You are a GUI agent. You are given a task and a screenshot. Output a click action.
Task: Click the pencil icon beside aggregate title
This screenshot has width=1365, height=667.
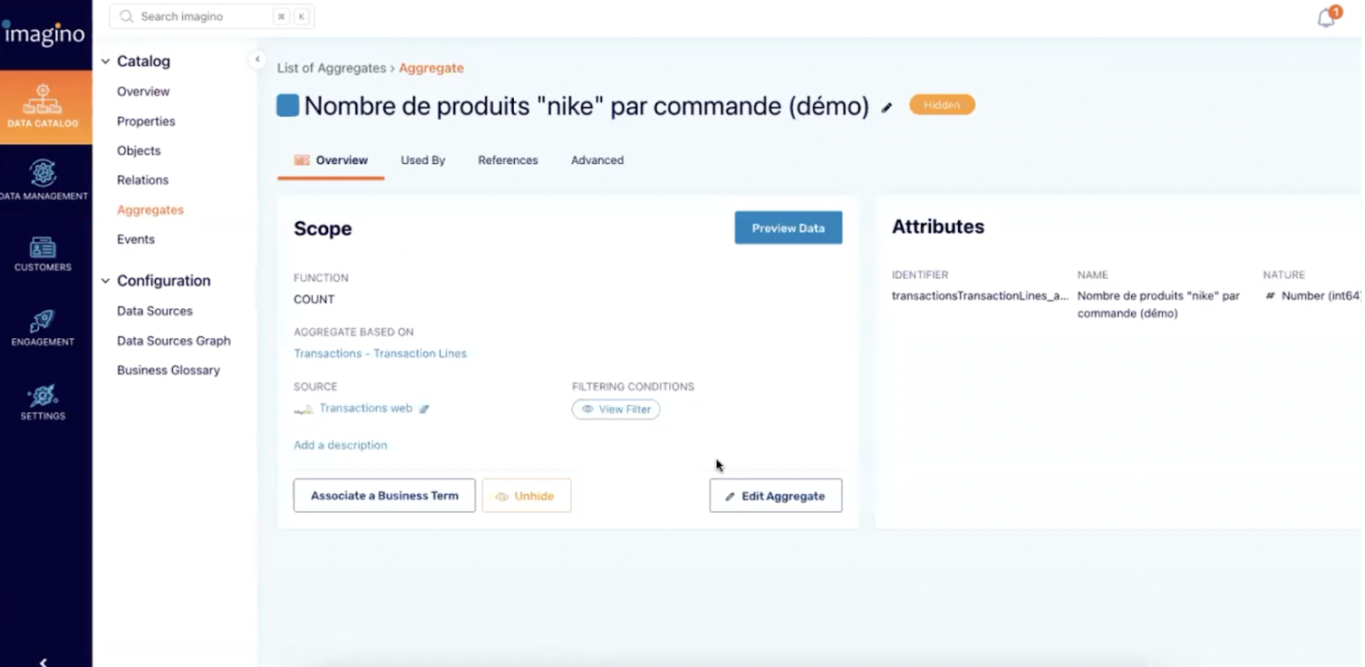(x=887, y=107)
